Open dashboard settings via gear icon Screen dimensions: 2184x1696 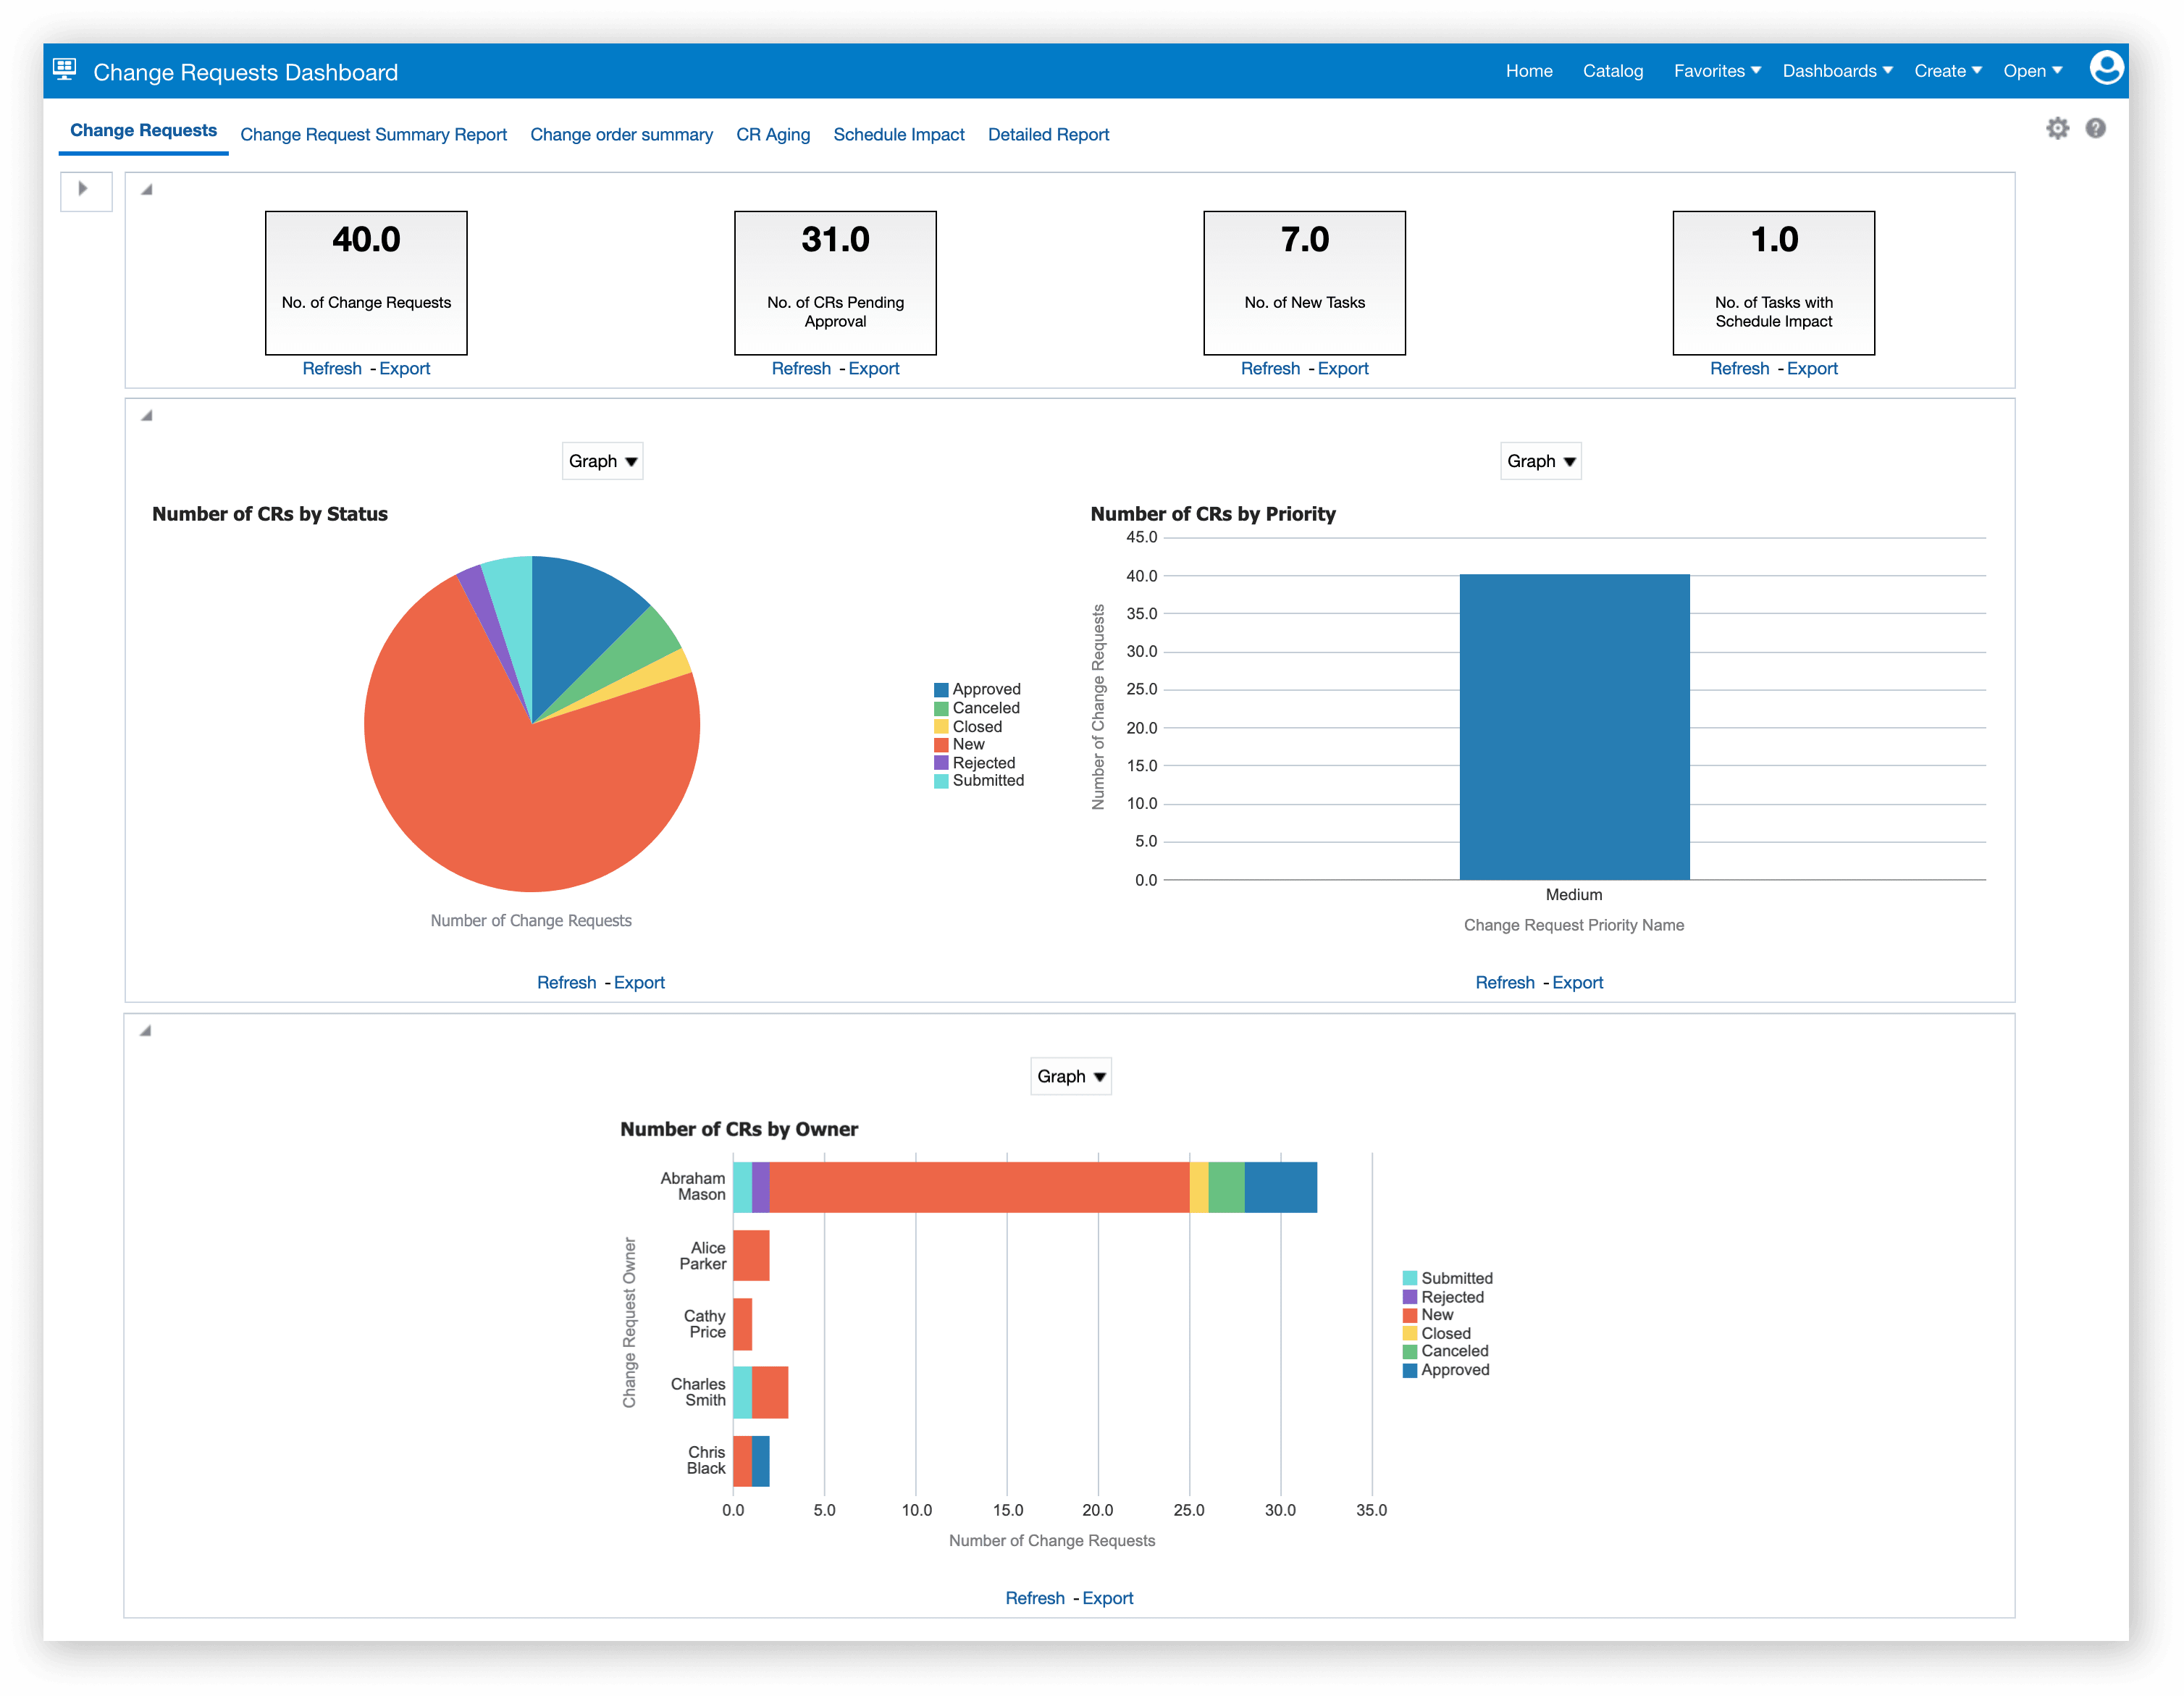[x=2058, y=128]
